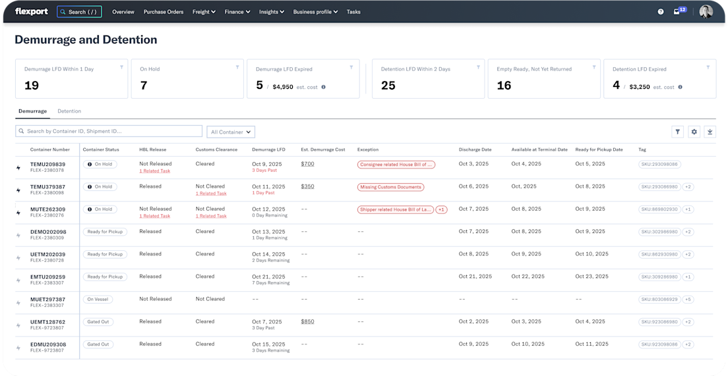Click the Flexport logo

pyautogui.click(x=31, y=12)
